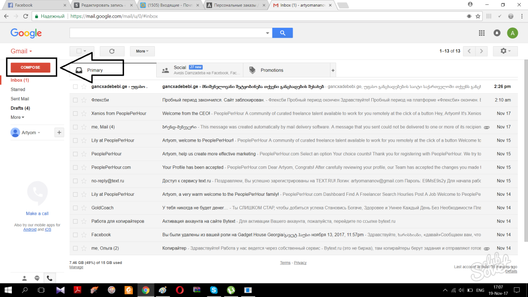Screen dimensions: 528x297
Task: Show the Hangouts phone calls icon
Action: (x=49, y=278)
